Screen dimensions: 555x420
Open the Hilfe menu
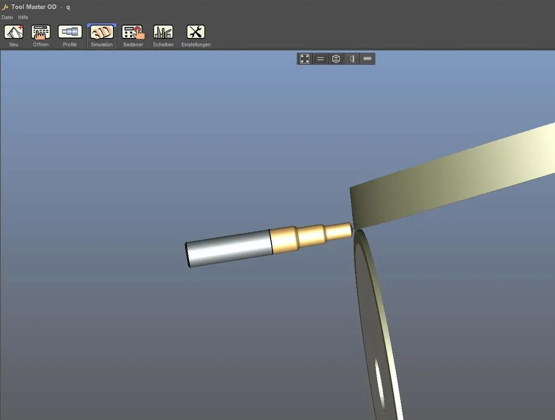(x=23, y=17)
